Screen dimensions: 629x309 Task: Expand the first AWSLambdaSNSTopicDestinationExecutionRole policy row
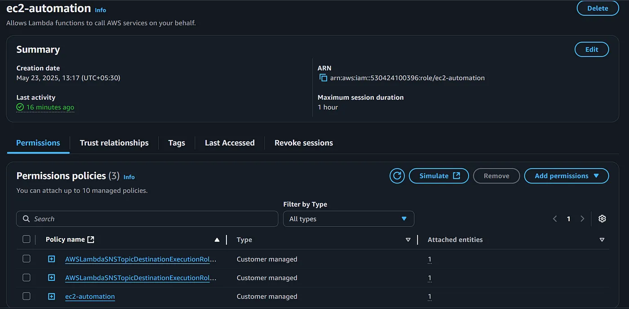(x=52, y=259)
